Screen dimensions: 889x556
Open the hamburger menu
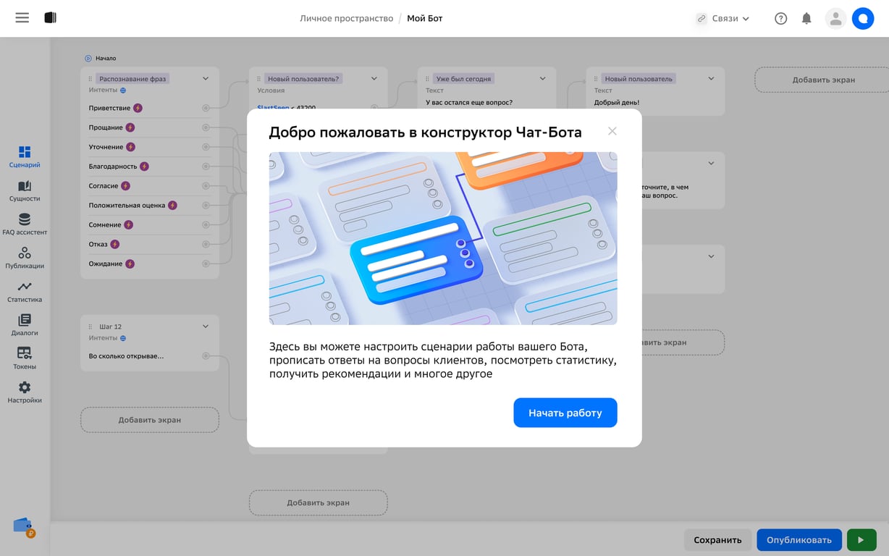[22, 18]
